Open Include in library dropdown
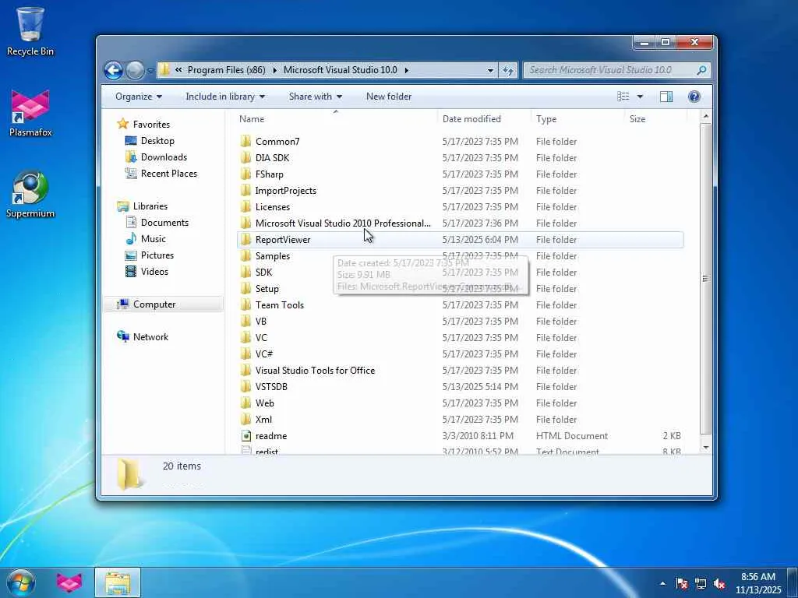 tap(225, 97)
